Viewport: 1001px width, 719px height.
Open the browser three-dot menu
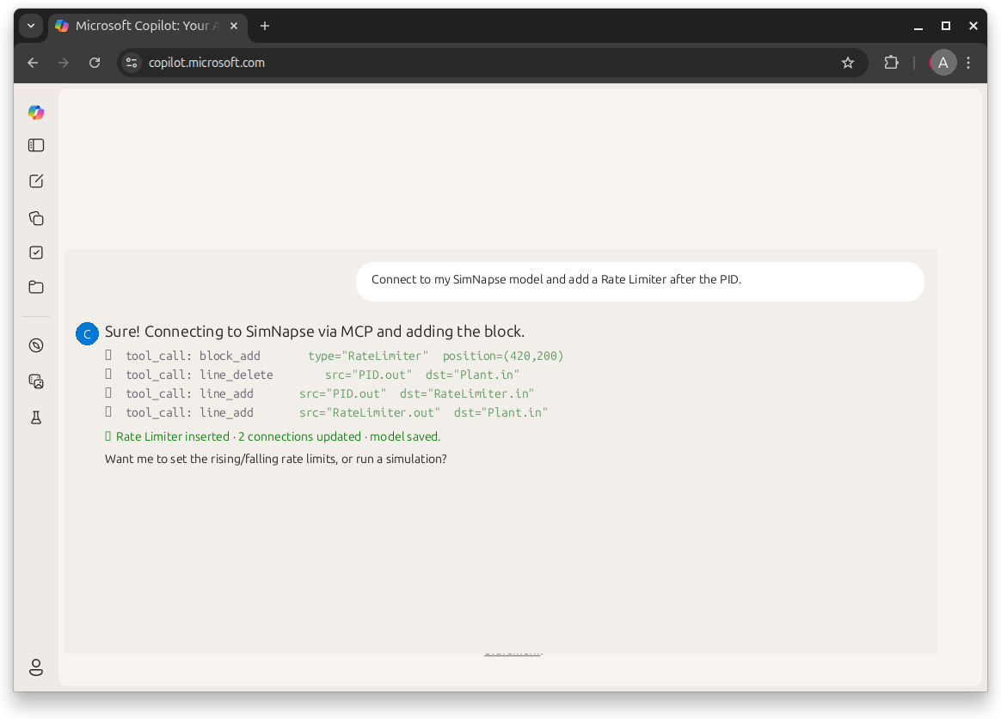pyautogui.click(x=968, y=63)
